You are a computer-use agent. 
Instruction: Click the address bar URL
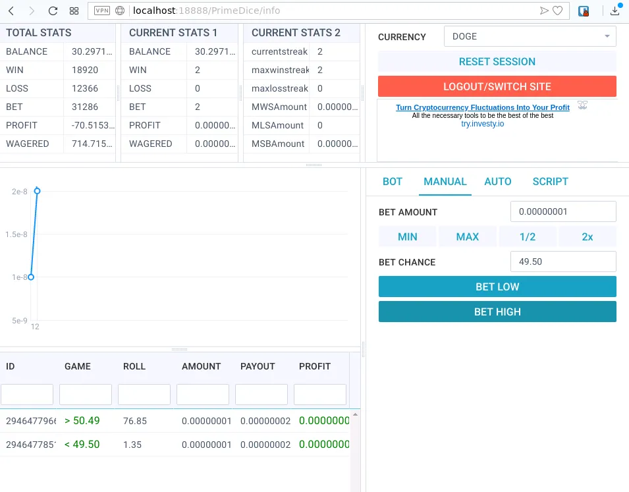pos(206,11)
